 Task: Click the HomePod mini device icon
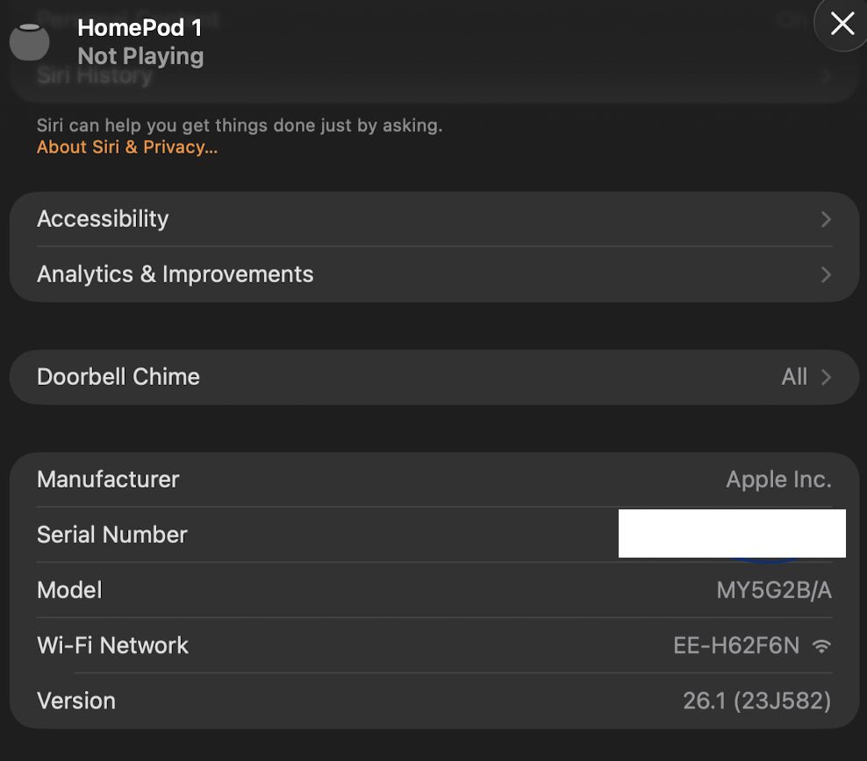[x=29, y=42]
